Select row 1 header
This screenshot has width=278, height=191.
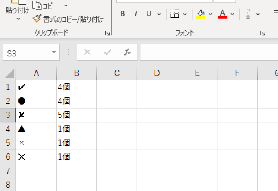(8, 87)
